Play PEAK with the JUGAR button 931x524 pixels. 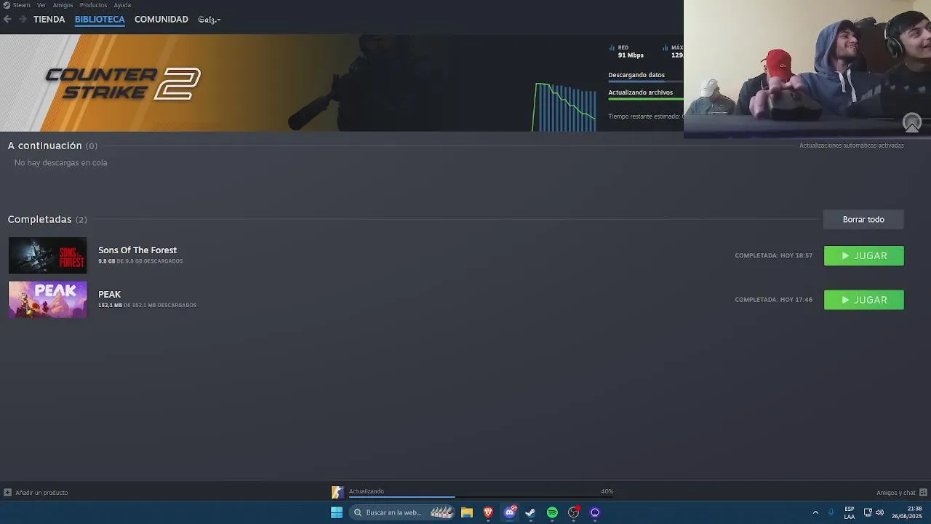point(863,300)
